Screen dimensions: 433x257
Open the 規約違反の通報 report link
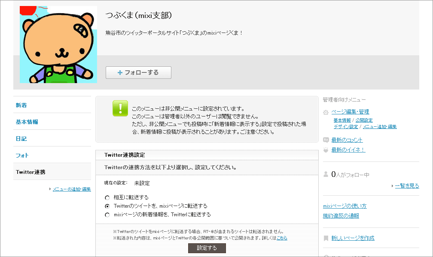[x=341, y=216]
